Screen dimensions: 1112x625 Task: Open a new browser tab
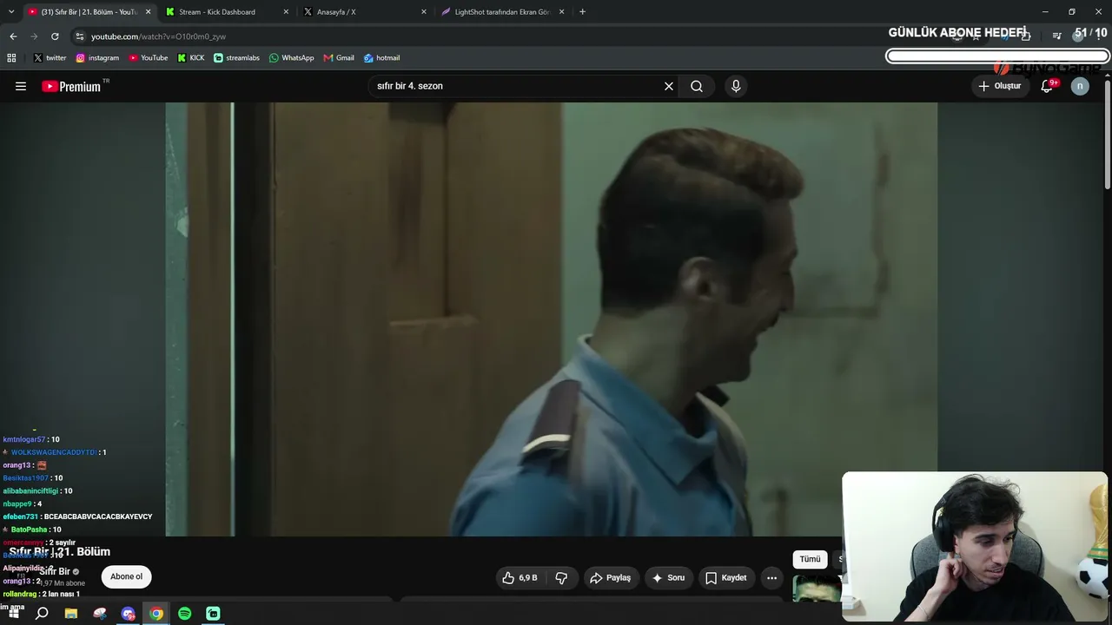tap(582, 11)
